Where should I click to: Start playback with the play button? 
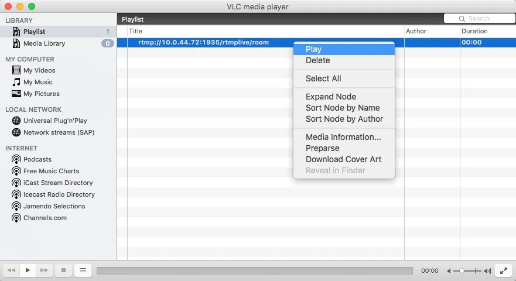[28, 270]
